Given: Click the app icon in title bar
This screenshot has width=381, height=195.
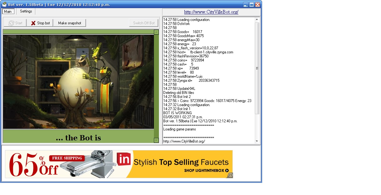Looking at the screenshot, I should pos(4,4).
